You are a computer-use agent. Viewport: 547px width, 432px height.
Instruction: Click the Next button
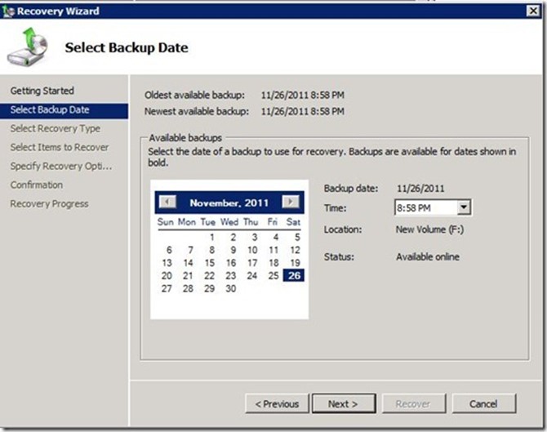pos(342,403)
